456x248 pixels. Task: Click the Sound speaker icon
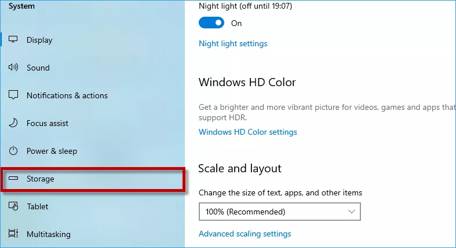coord(13,67)
